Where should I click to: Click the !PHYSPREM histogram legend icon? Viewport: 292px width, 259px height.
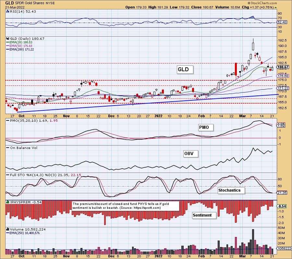(x=8, y=202)
